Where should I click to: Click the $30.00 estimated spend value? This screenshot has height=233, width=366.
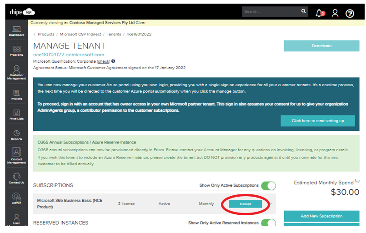pyautogui.click(x=345, y=192)
